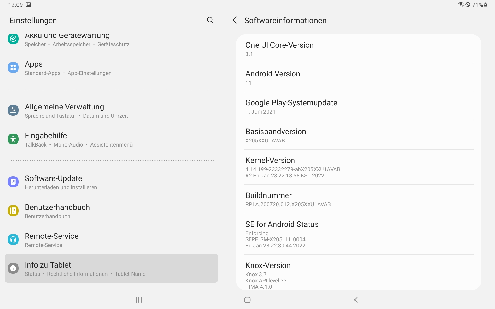
Task: Tap the Info zu Tablet icon
Action: (13, 268)
